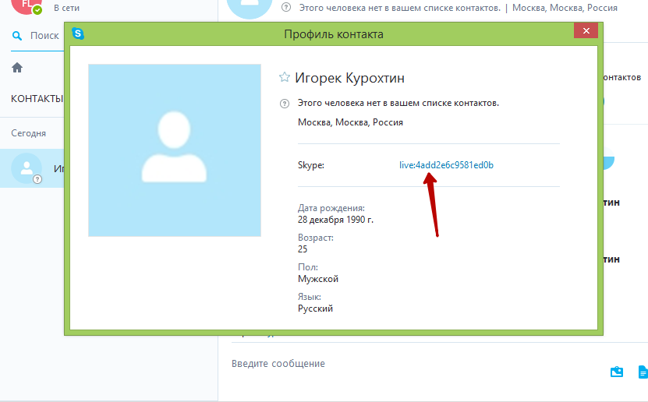Click the age value 25
This screenshot has width=648, height=402.
pos(303,249)
